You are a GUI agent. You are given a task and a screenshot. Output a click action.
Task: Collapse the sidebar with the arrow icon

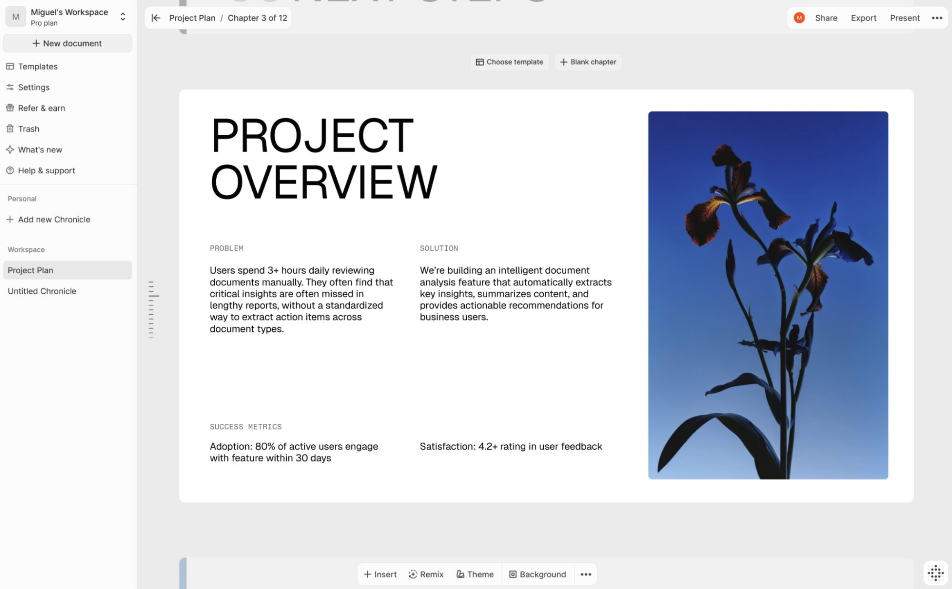pos(155,18)
